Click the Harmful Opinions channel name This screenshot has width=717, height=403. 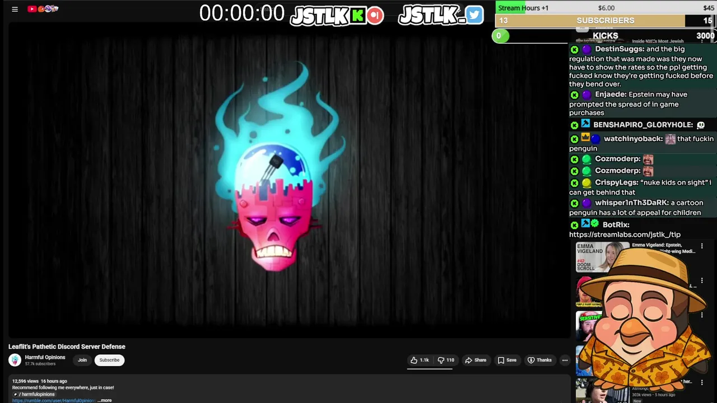click(45, 357)
